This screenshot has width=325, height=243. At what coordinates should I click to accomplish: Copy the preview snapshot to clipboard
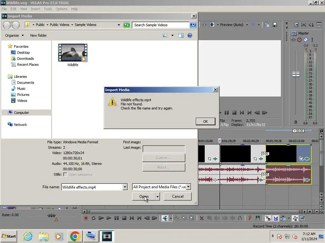point(267,25)
